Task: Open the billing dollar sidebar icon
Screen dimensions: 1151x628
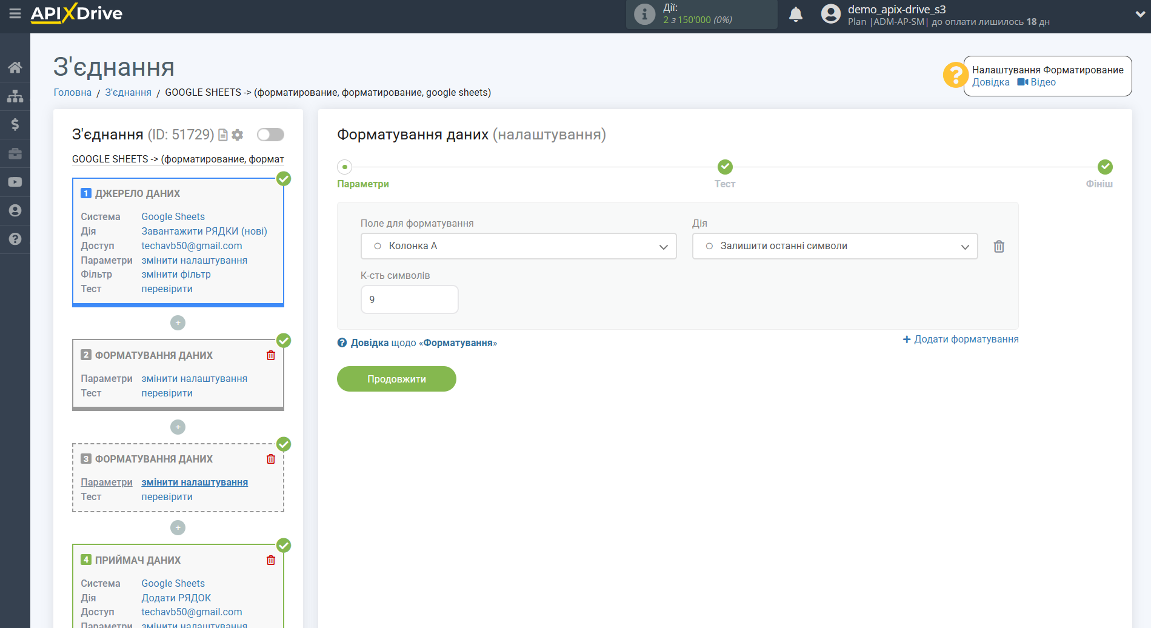Action: (x=15, y=124)
